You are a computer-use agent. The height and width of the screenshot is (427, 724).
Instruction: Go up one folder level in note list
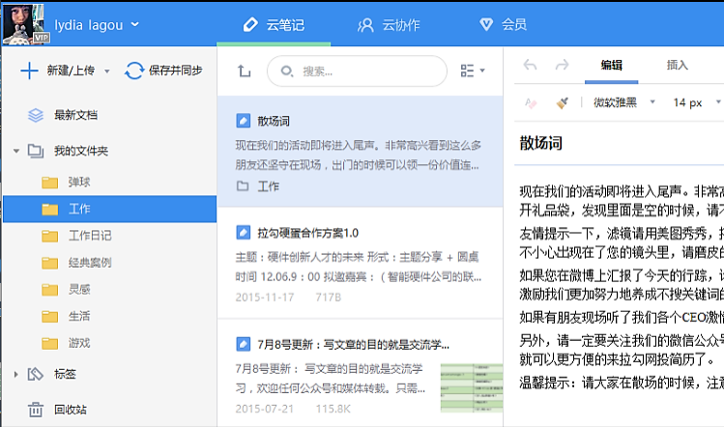(x=244, y=71)
